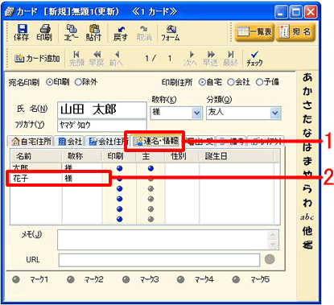Print using the 印刷 toolbar icon

44,32
